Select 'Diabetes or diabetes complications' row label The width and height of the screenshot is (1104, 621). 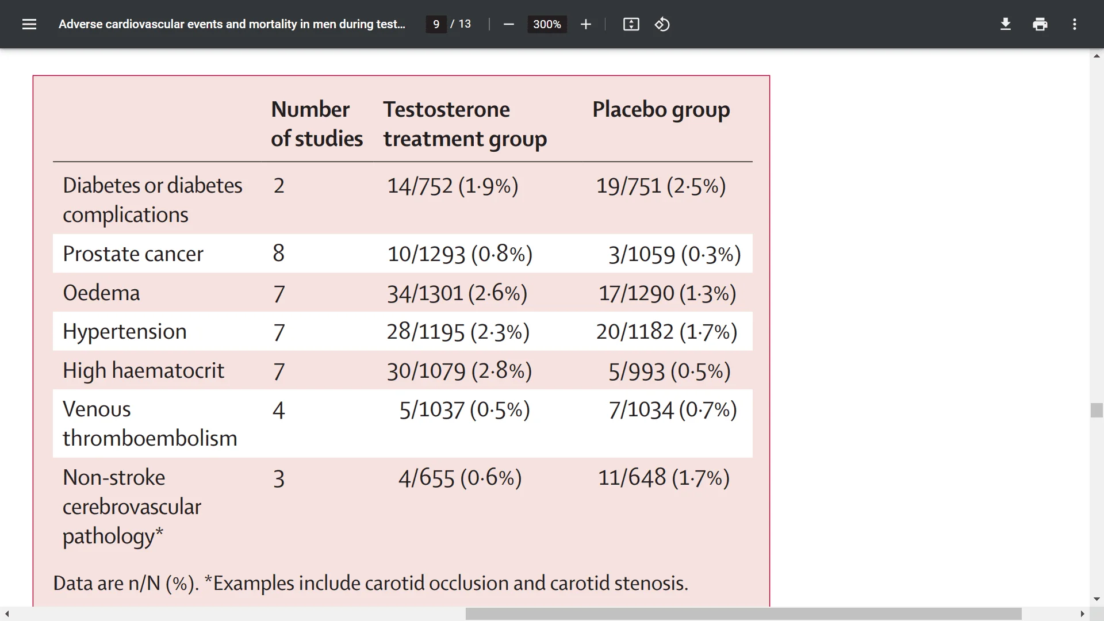(x=152, y=200)
